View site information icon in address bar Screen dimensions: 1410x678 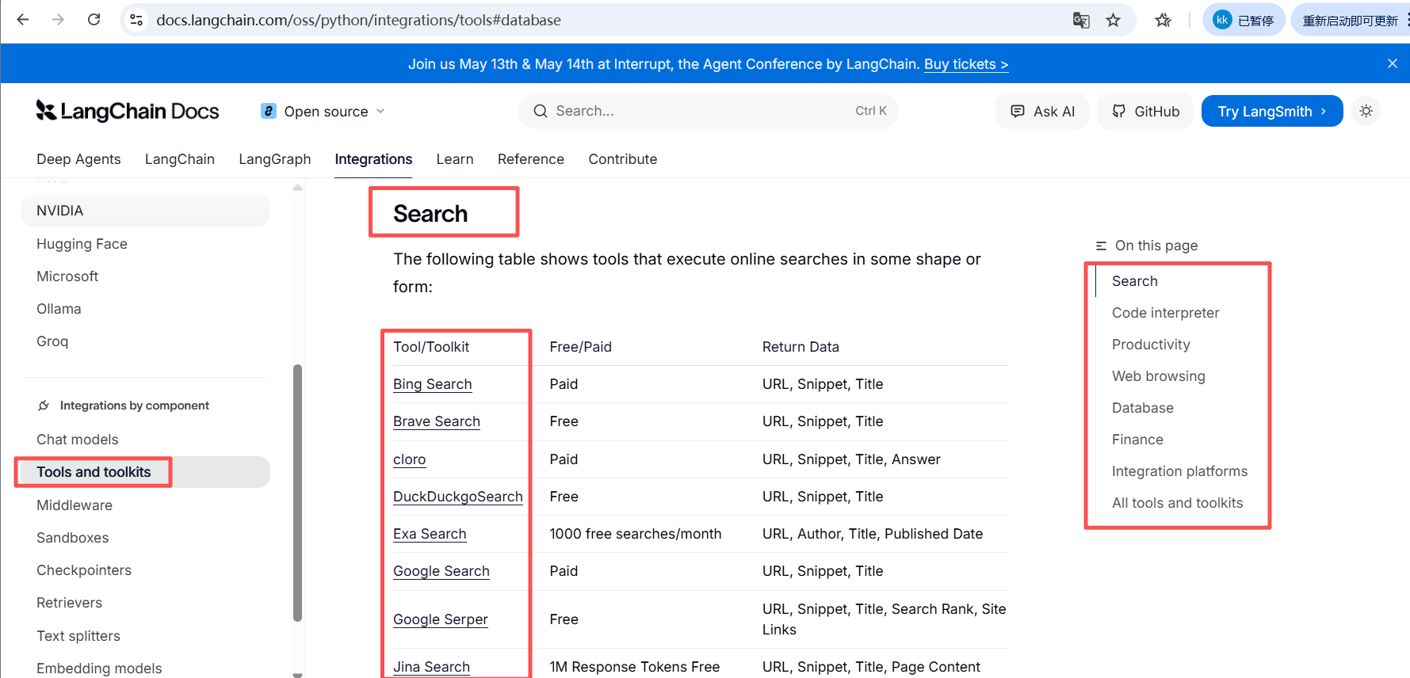(x=137, y=20)
